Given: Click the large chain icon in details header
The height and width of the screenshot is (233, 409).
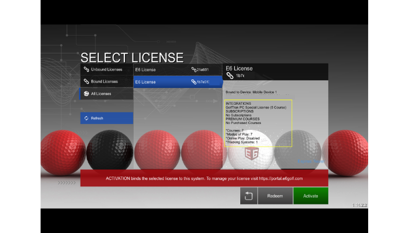Looking at the screenshot, I should coord(230,76).
